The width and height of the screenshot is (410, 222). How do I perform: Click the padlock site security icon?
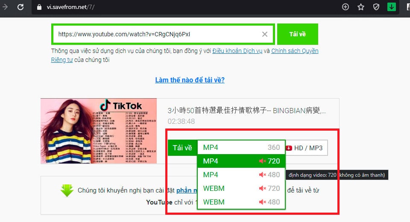pos(39,7)
